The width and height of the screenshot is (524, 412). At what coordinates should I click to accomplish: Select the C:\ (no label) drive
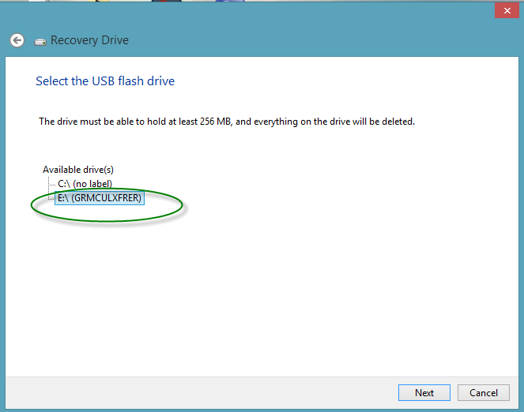coord(85,184)
